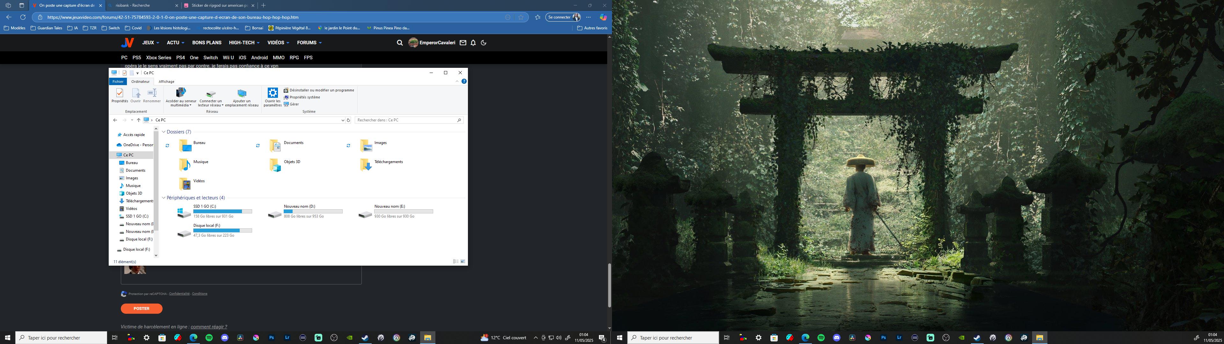
Task: Click Connecter un lecteur réseau icon
Action: point(211,93)
